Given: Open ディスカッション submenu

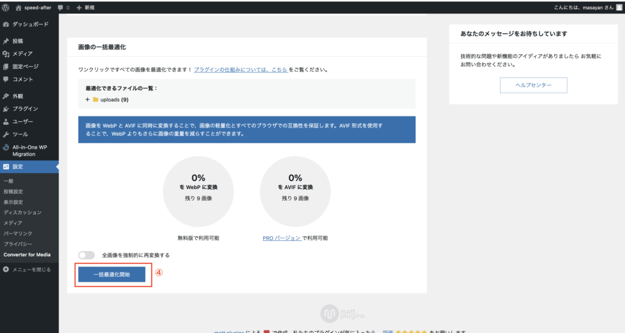Looking at the screenshot, I should coord(23,212).
